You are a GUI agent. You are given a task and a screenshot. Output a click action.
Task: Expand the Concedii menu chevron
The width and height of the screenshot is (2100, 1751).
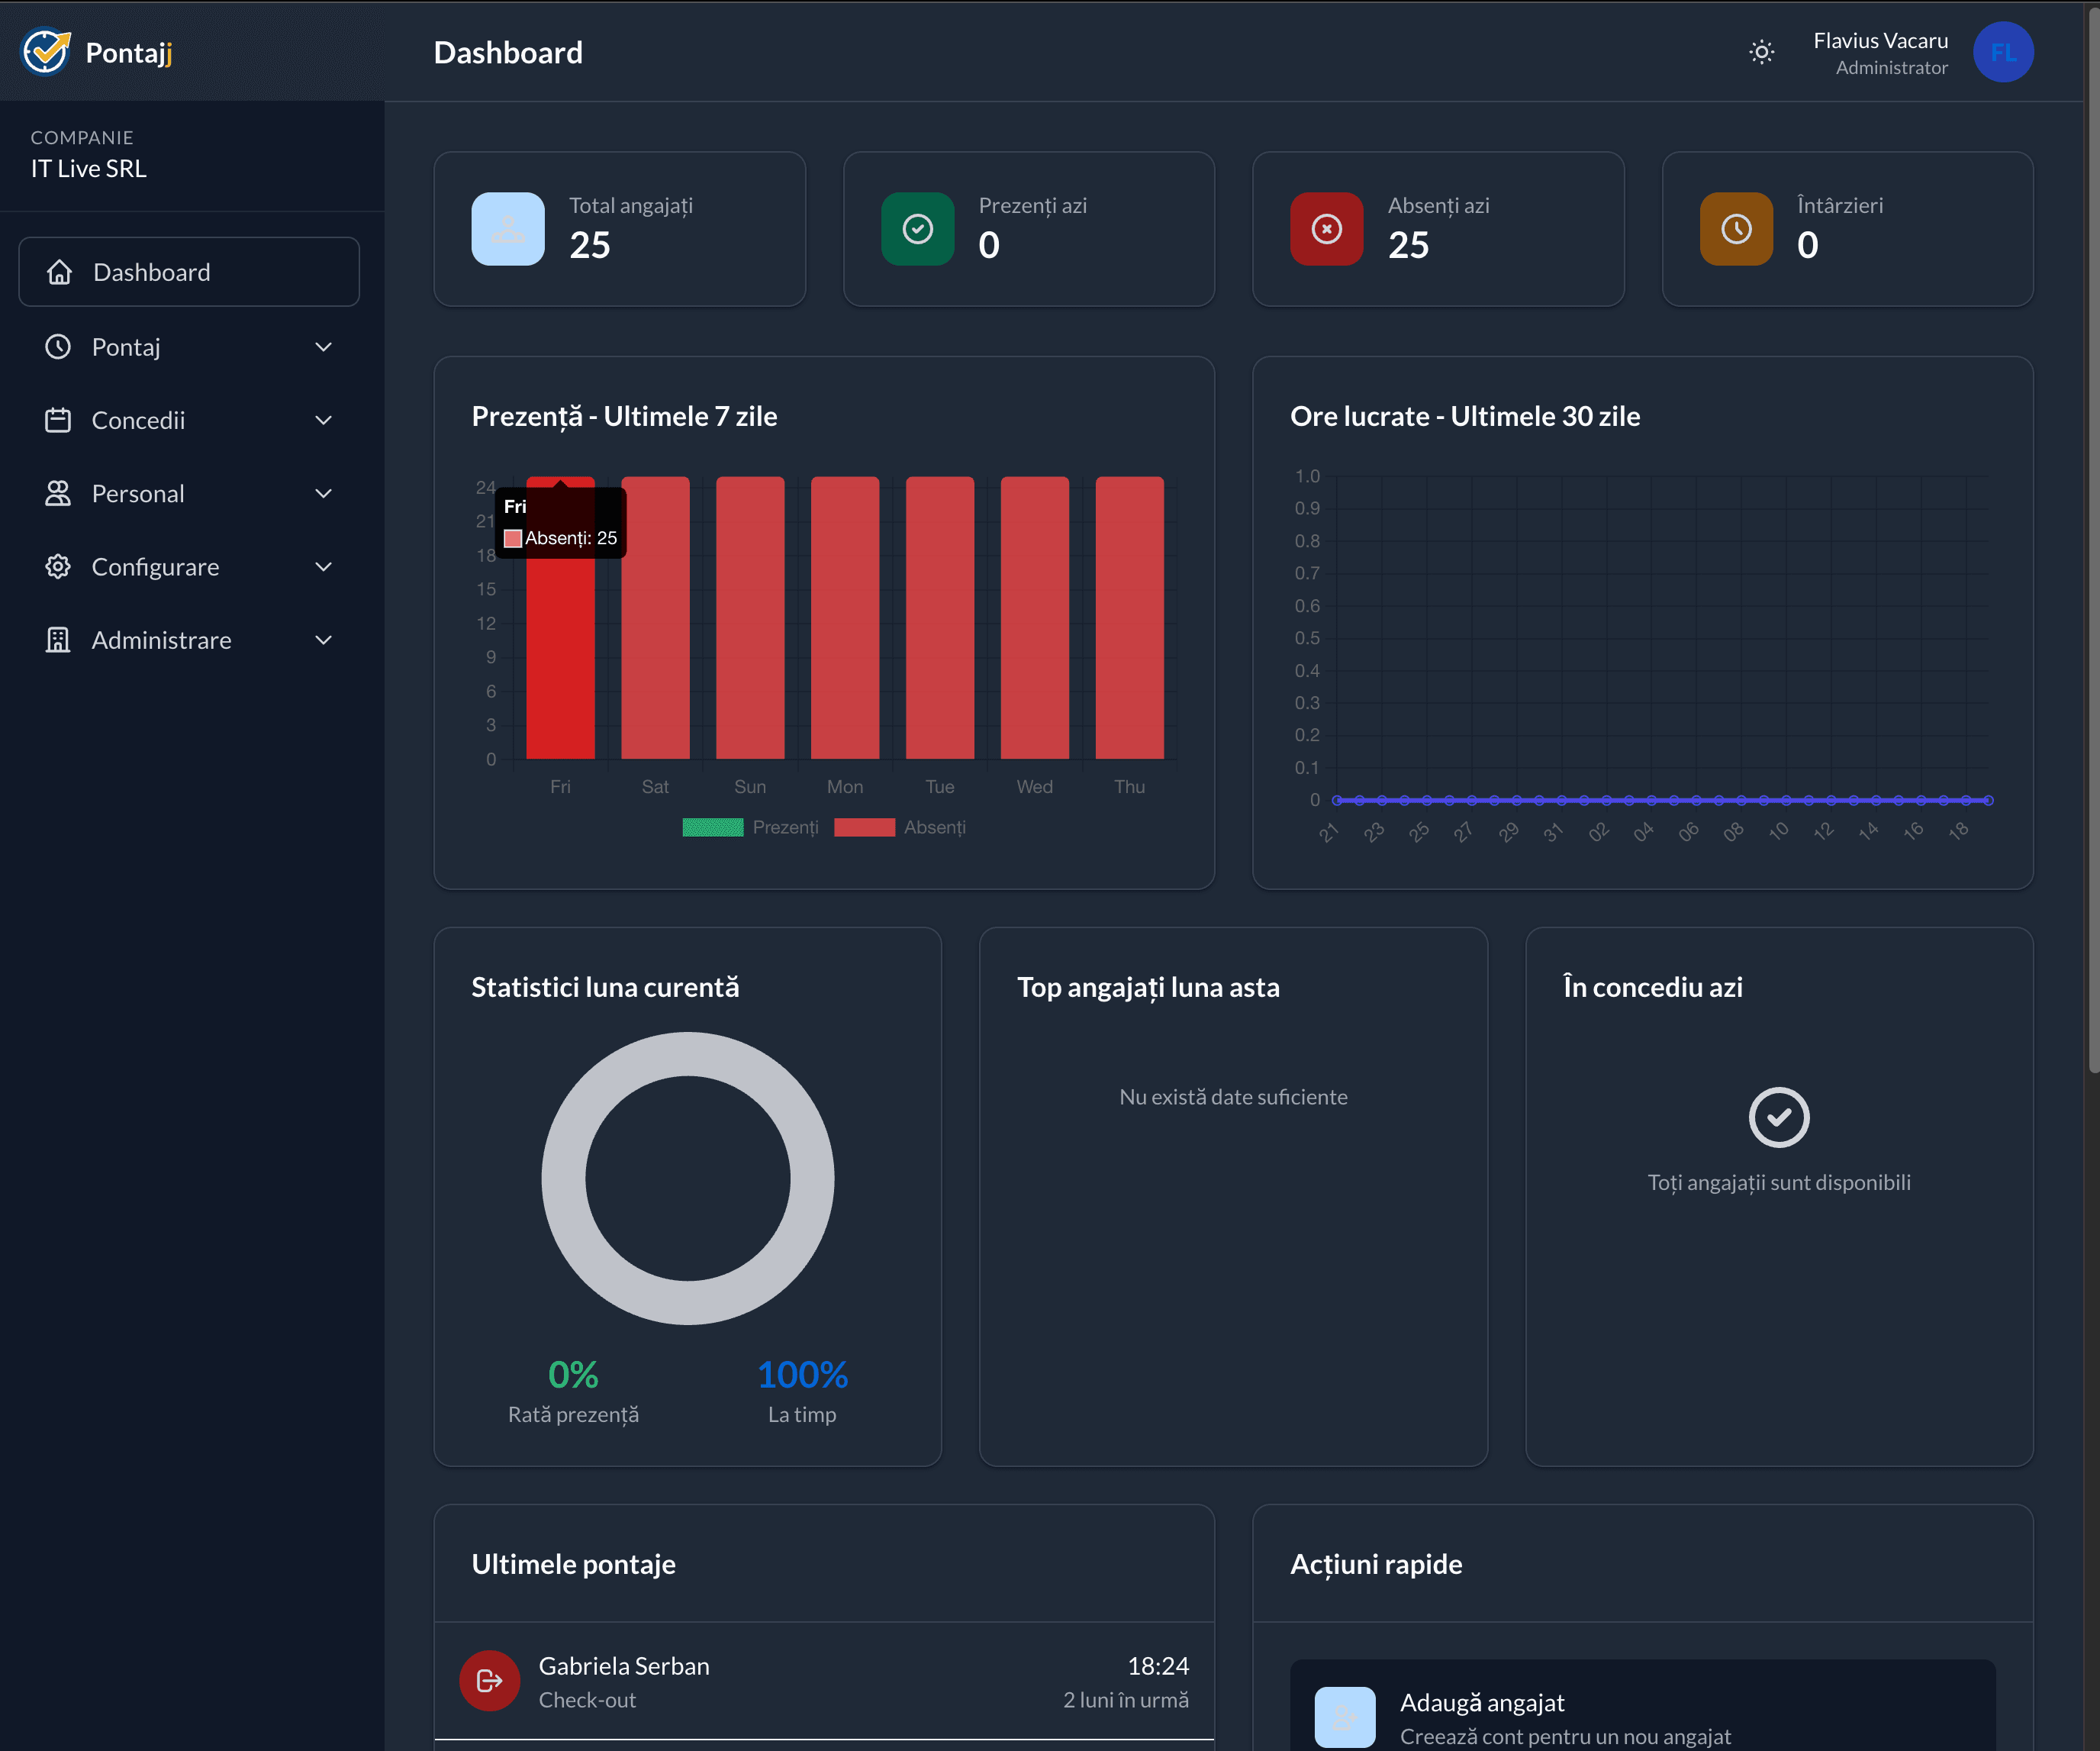click(323, 420)
